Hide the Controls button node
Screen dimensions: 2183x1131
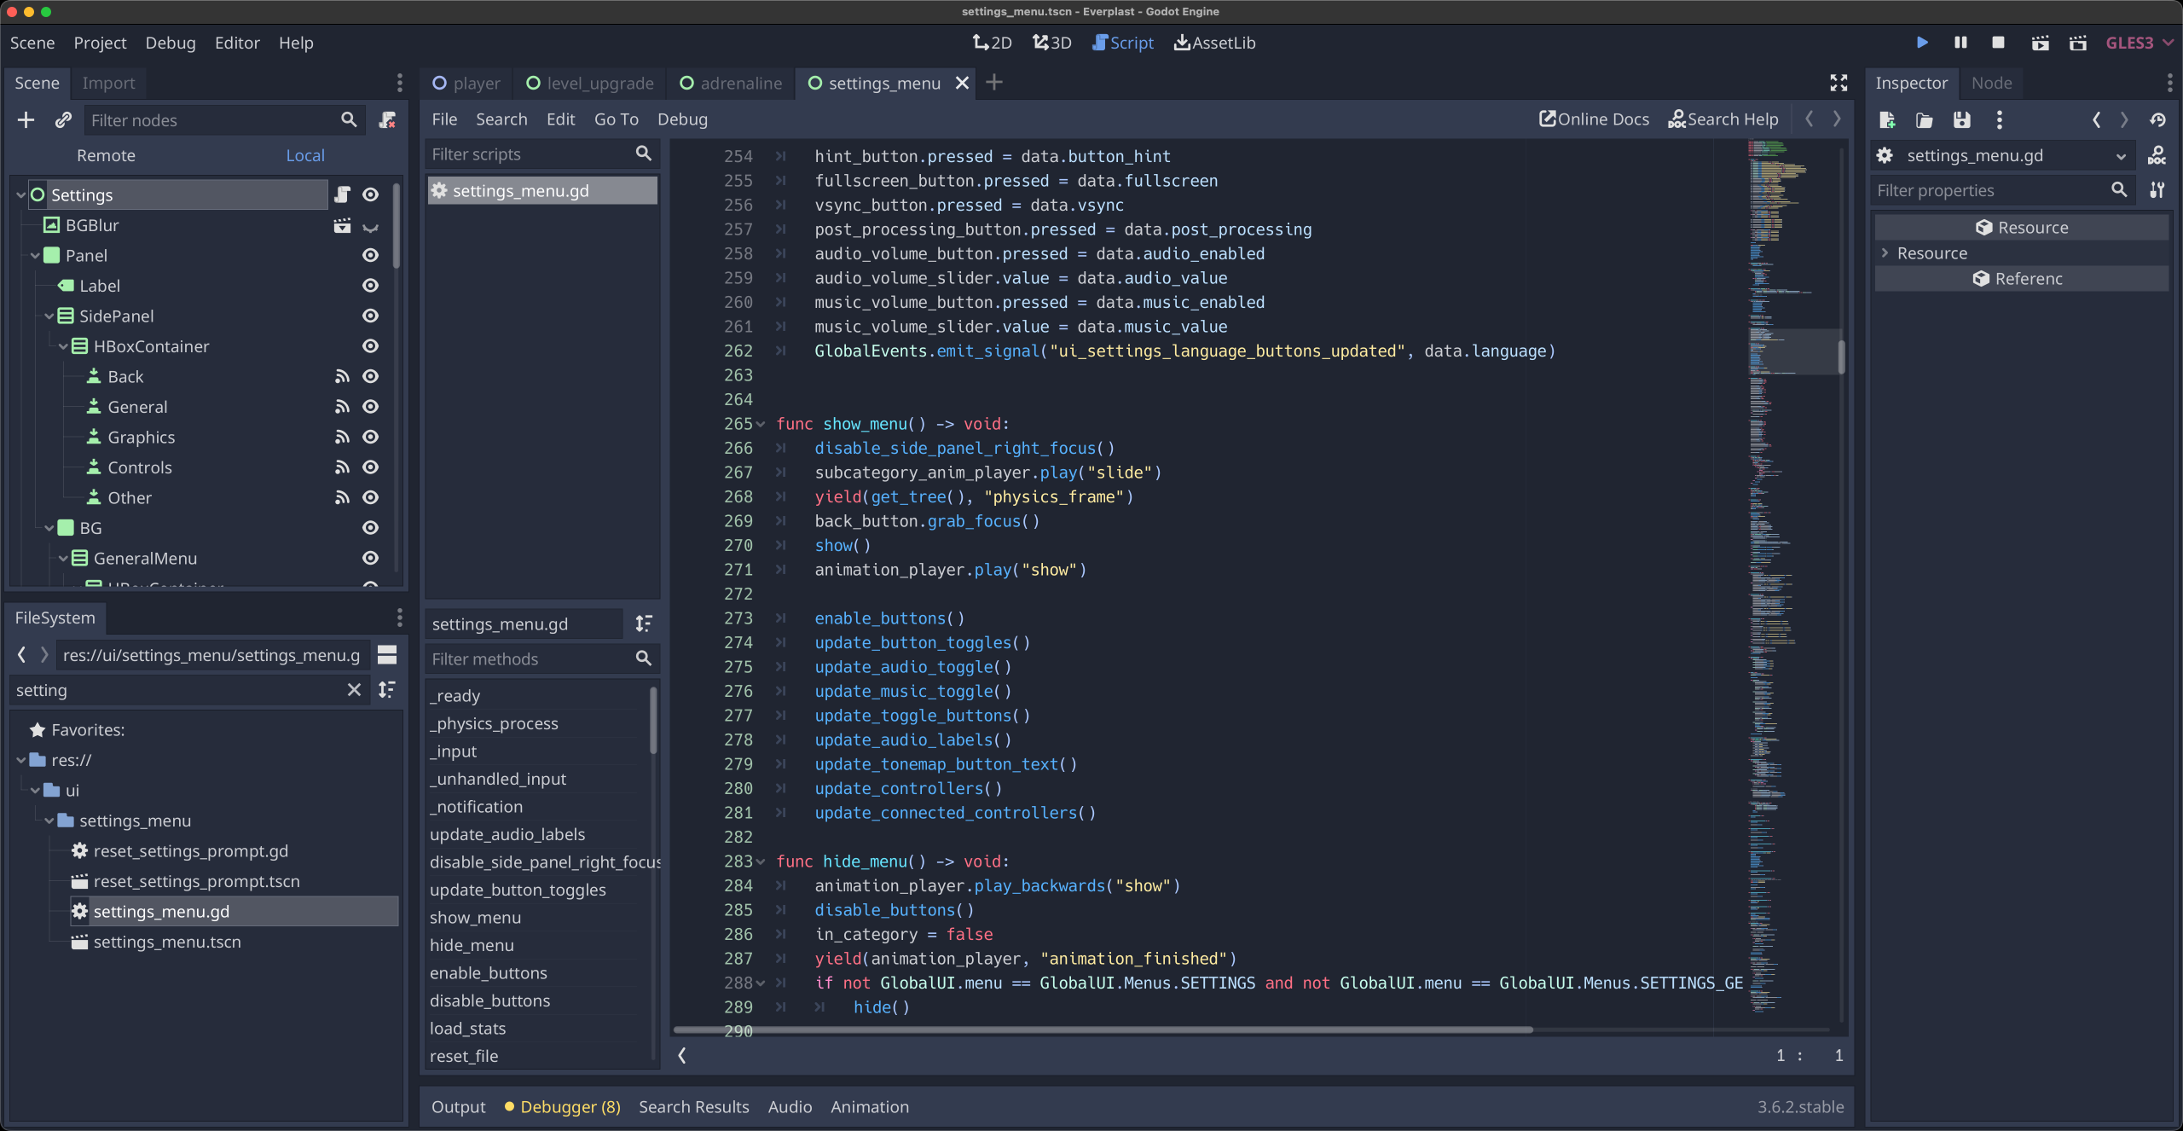(x=370, y=467)
